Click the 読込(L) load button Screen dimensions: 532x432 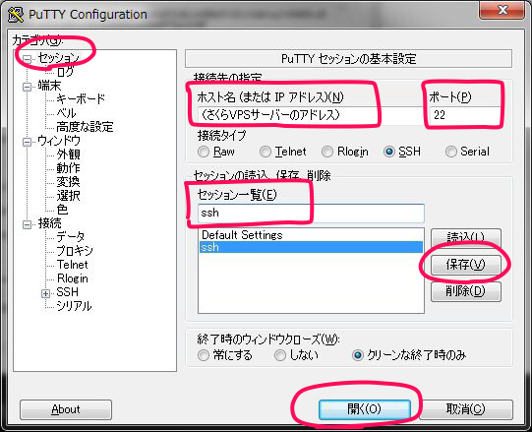click(x=466, y=237)
